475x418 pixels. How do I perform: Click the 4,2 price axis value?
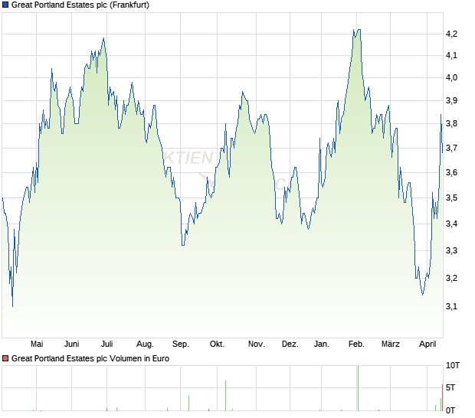(451, 34)
